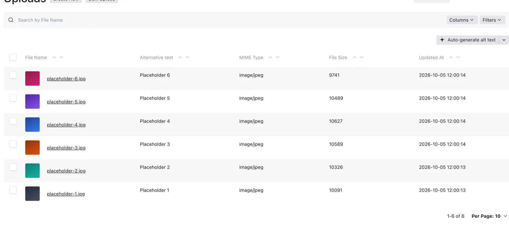The width and height of the screenshot is (509, 234).
Task: Sort Updated At descending arrow
Action: click(x=458, y=57)
